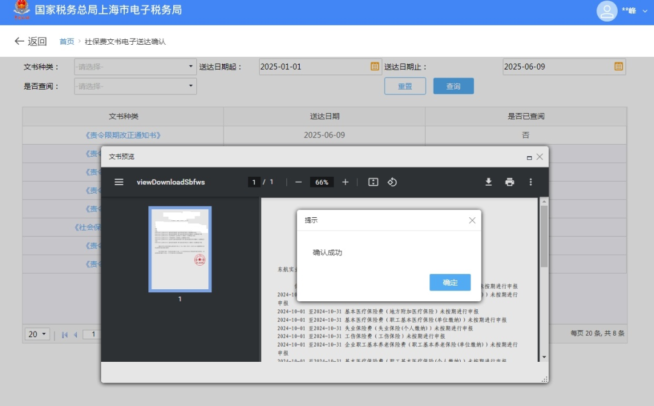Open the 责令限期改正通知书 link in first row
Screen dimensions: 654x406
[124, 136]
